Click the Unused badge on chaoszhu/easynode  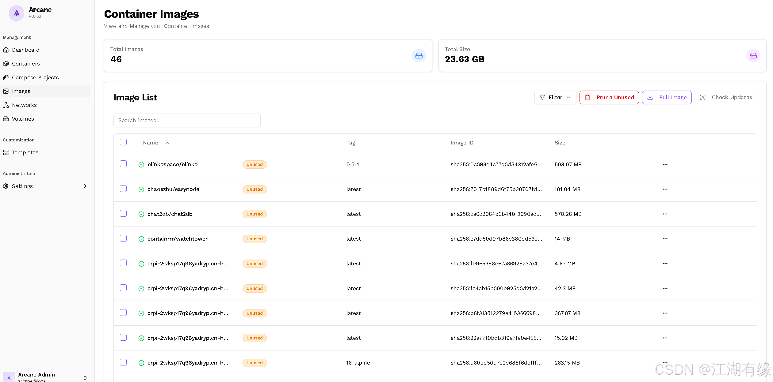pyautogui.click(x=254, y=189)
